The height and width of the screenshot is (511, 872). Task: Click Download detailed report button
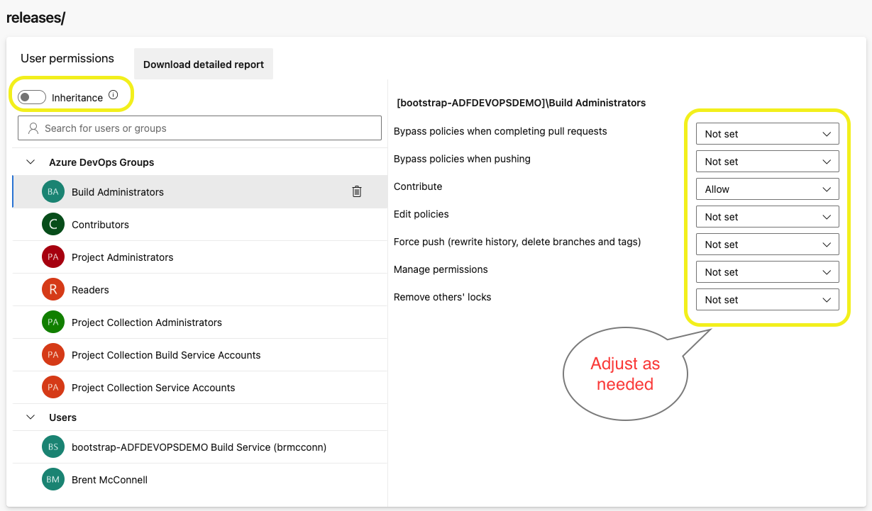(x=204, y=64)
